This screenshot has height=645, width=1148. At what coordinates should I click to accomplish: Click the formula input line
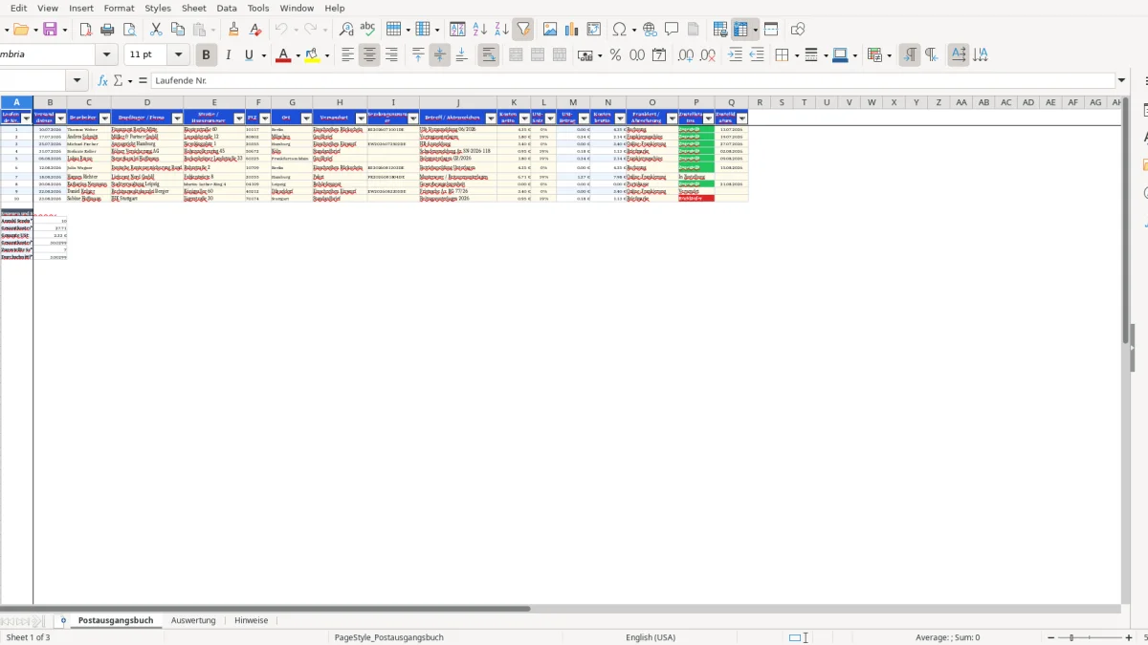(x=633, y=81)
